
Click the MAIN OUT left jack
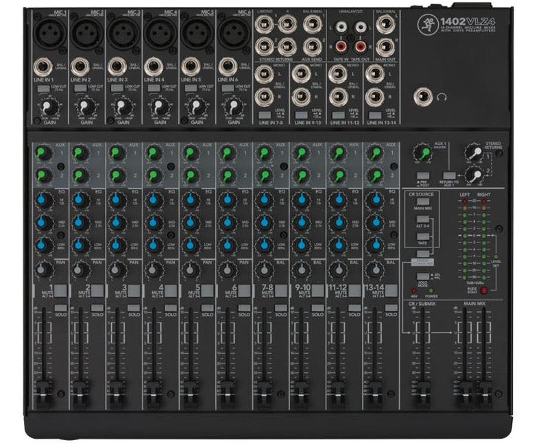385,24
